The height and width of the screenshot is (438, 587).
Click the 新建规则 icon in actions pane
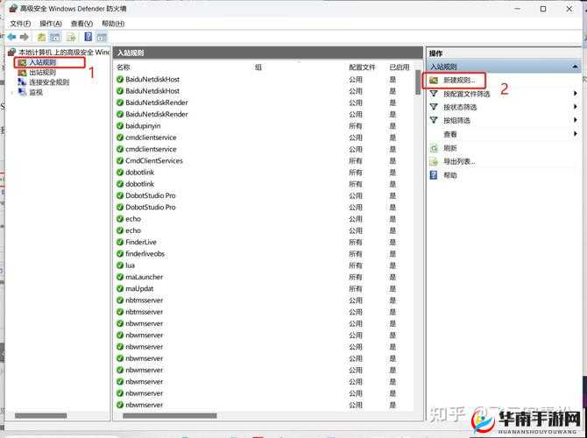434,81
